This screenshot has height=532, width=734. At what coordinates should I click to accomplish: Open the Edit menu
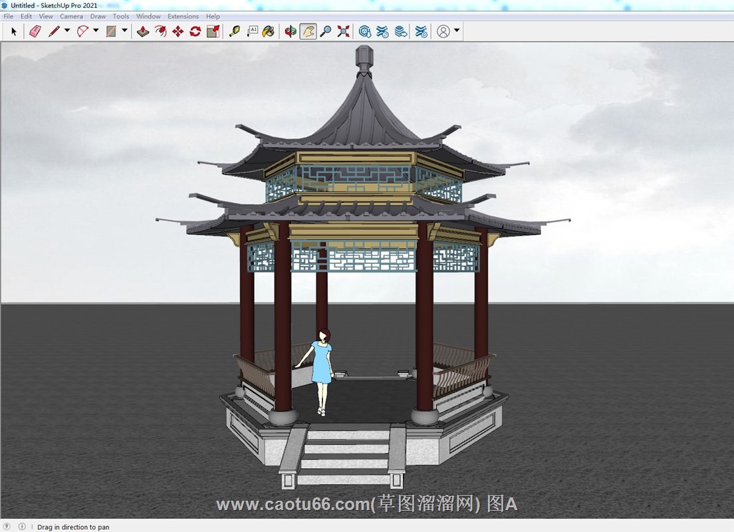click(x=26, y=16)
